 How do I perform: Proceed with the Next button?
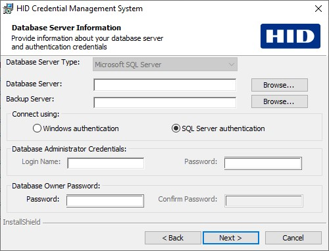tap(231, 238)
